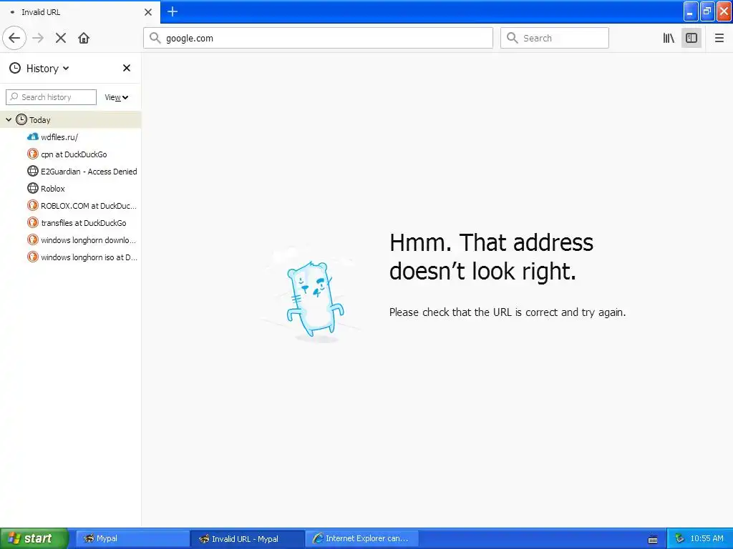Click the forward arrow button
Image resolution: width=733 pixels, height=549 pixels.
tap(38, 38)
